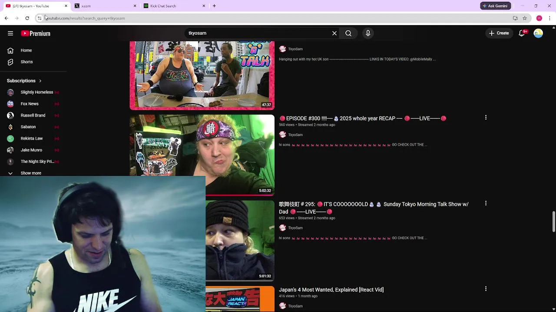Open YouTube notifications bell
Screen dimensions: 556x312
(x=522, y=33)
